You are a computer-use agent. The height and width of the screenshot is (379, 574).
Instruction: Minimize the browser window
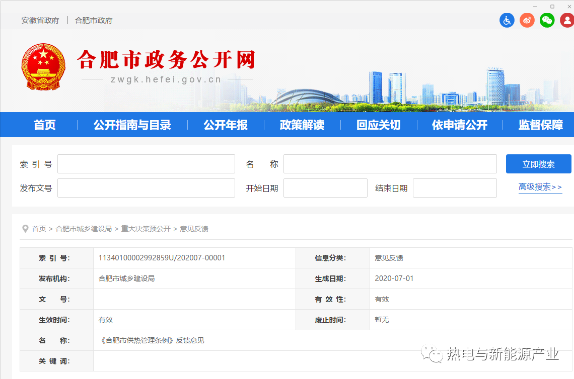point(535,7)
